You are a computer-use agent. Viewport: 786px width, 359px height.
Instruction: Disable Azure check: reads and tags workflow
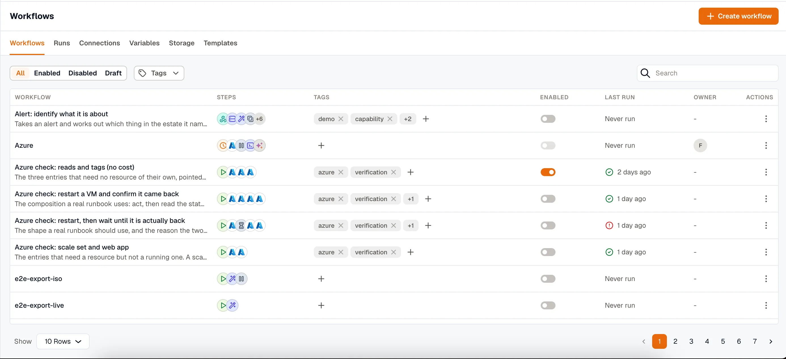(548, 172)
